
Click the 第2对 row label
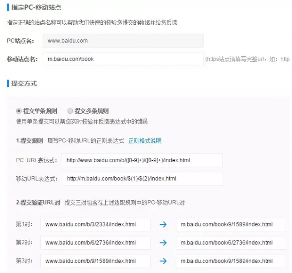coord(24,242)
